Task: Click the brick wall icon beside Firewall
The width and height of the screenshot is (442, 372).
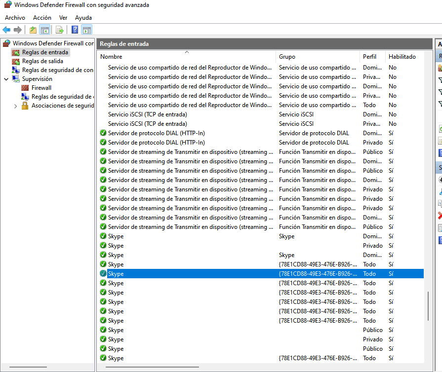Action: (x=25, y=88)
